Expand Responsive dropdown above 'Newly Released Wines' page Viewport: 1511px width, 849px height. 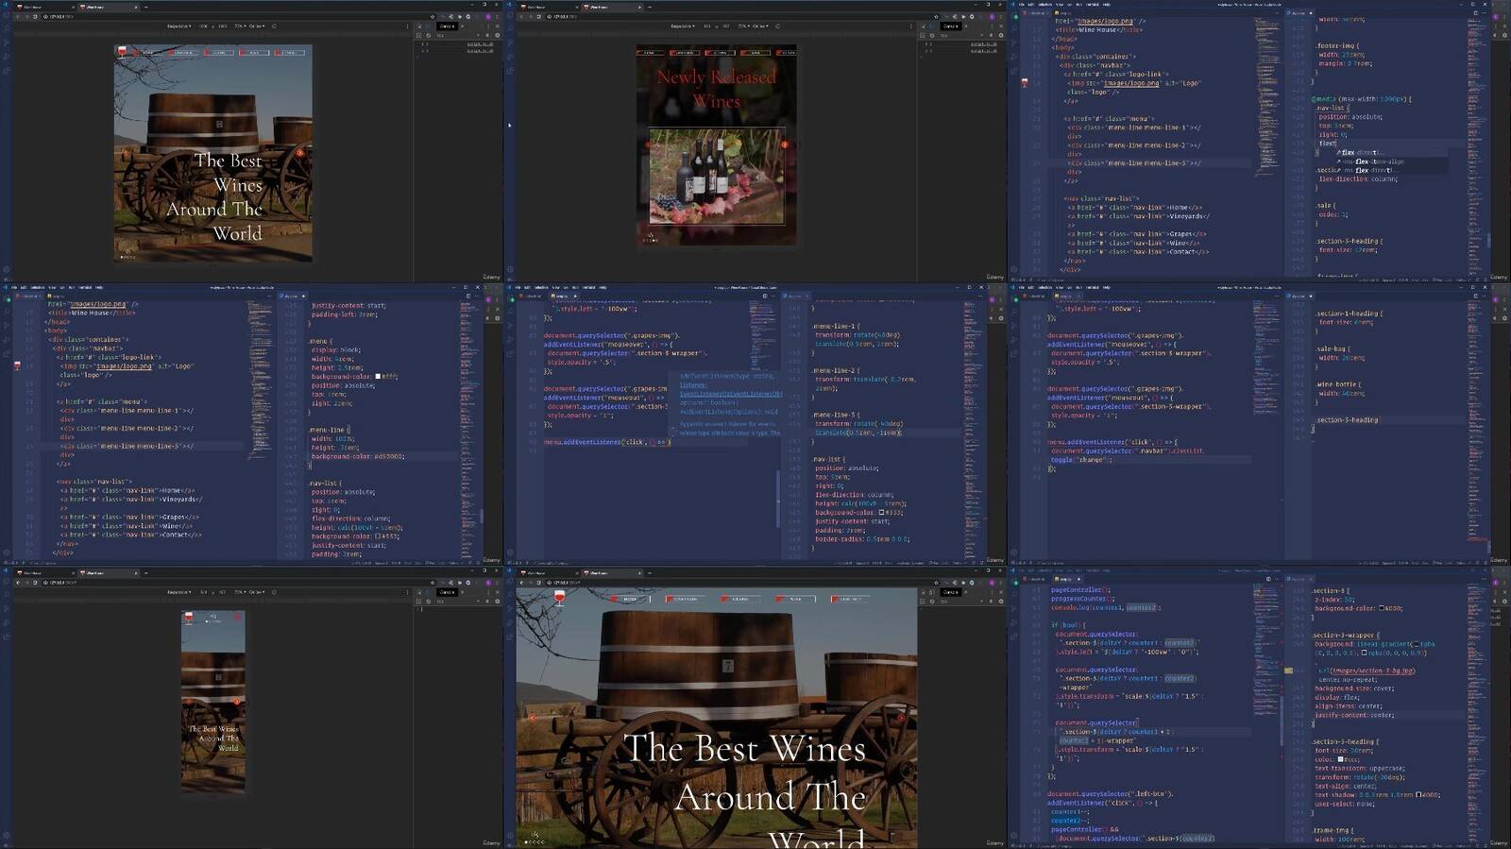tap(682, 26)
